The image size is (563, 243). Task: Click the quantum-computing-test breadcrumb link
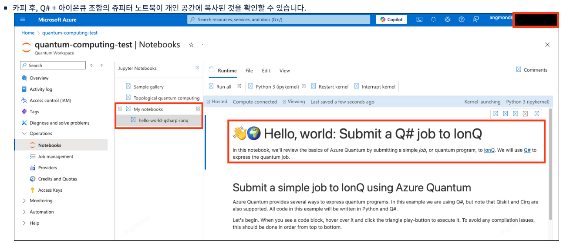tap(70, 33)
